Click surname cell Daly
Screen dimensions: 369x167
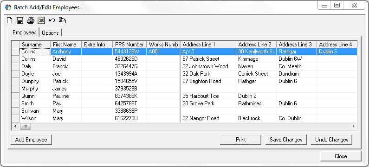(x=35, y=66)
